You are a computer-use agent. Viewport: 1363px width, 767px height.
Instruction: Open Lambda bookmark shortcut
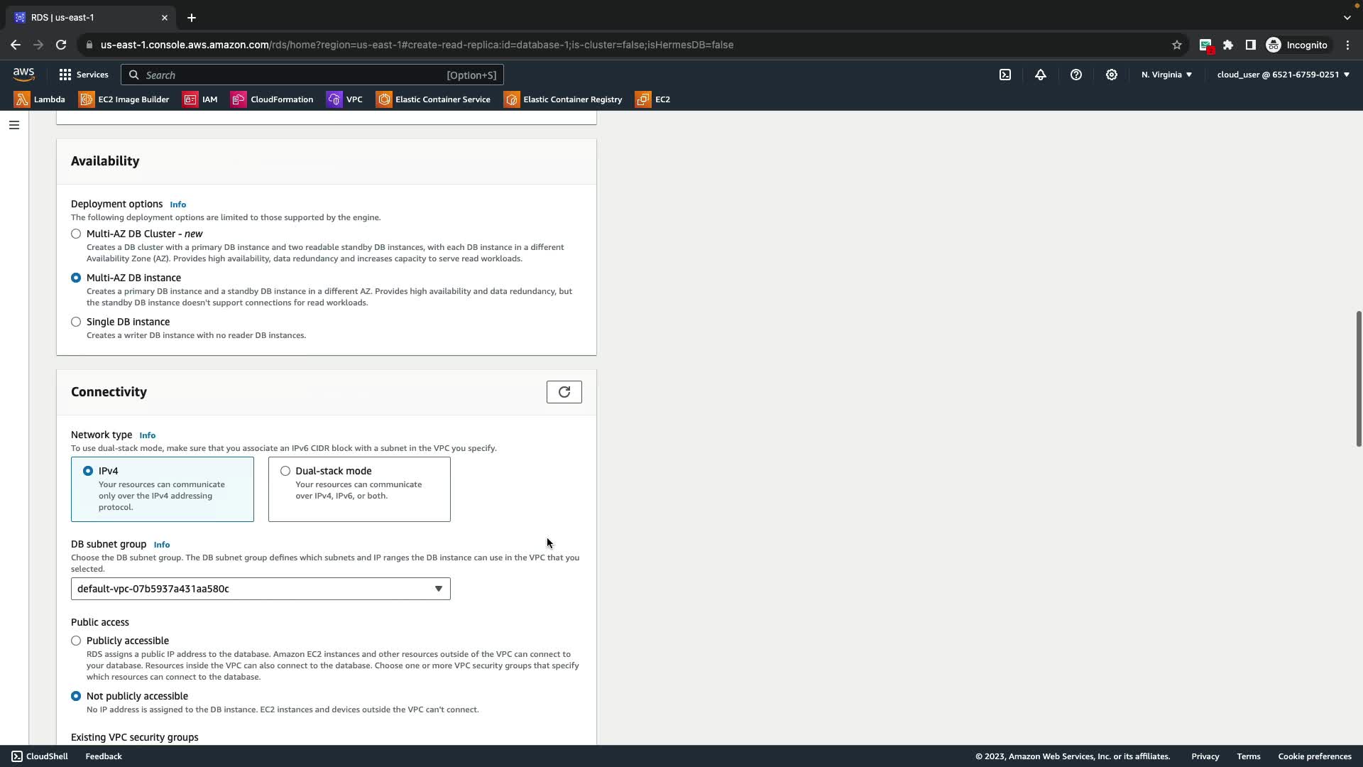[40, 99]
